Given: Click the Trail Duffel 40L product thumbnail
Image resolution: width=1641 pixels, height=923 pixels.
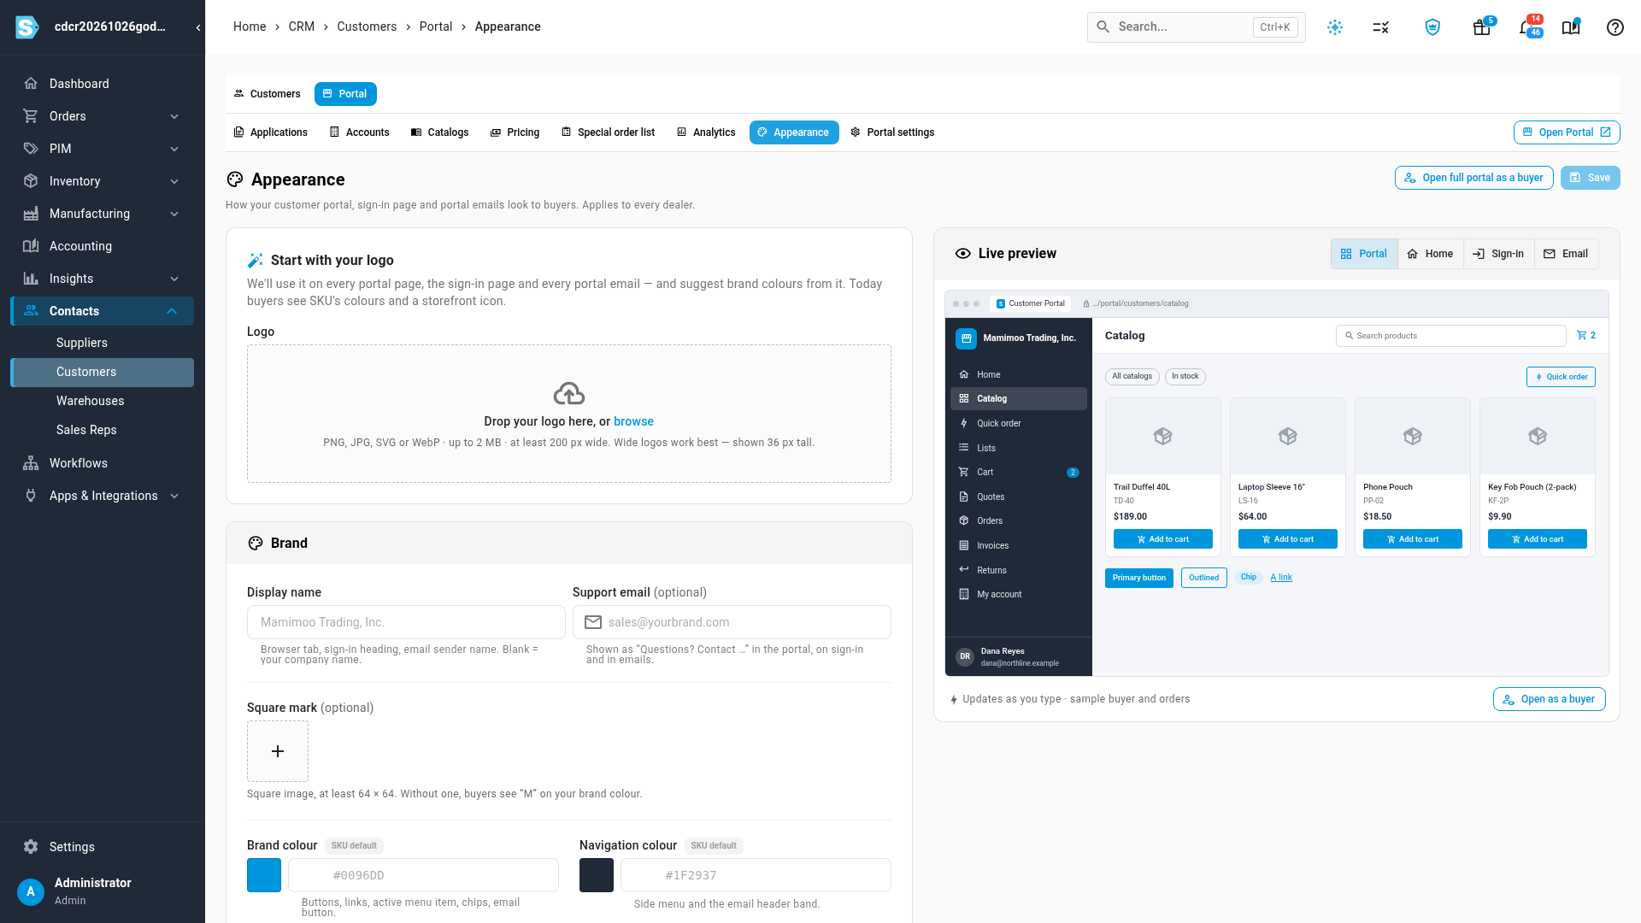Looking at the screenshot, I should pos(1163,436).
